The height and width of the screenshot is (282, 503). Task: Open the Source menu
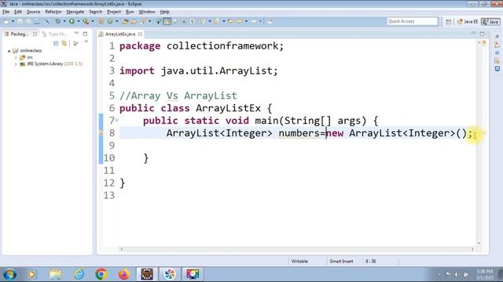tap(33, 12)
